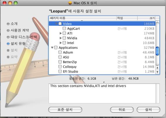
Task: Click the 크기 column header
Action: (x=146, y=18)
